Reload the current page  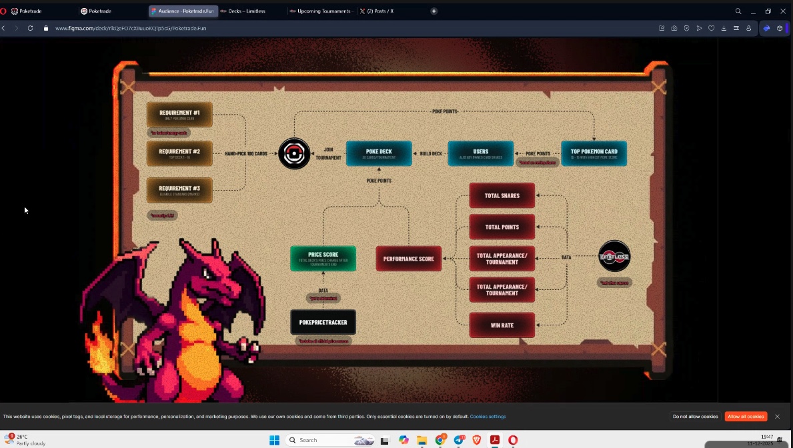click(30, 28)
